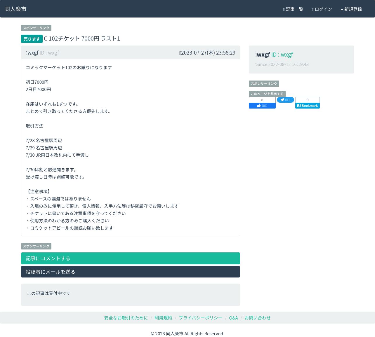Open 安全なお取引のために footer link
375x337 pixels.
click(x=126, y=318)
